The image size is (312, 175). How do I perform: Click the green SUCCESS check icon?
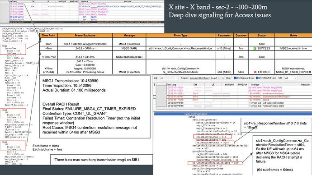pos(255,48)
